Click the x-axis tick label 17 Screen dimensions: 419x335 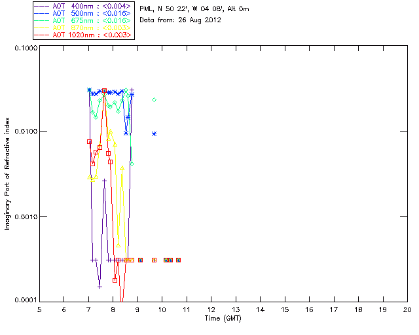point(334,309)
